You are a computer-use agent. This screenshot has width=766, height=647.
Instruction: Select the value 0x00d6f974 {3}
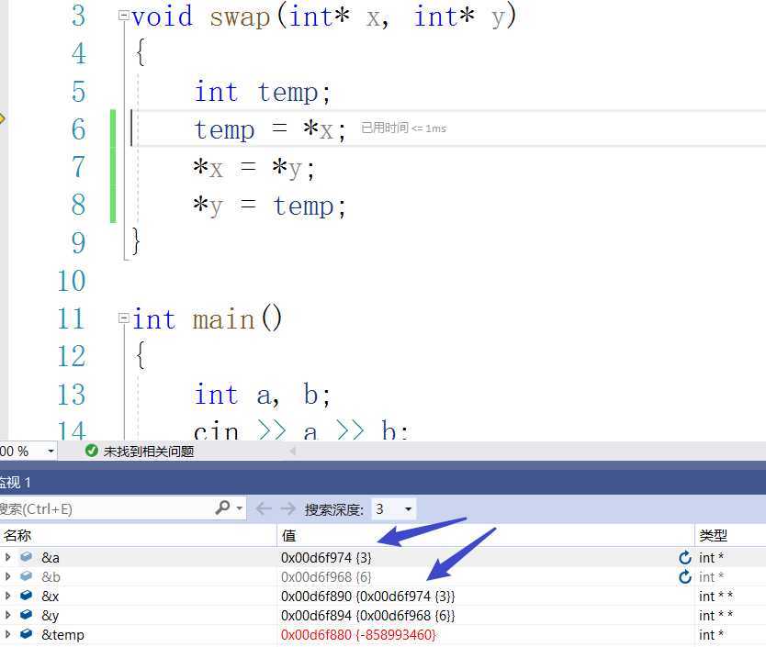[326, 558]
